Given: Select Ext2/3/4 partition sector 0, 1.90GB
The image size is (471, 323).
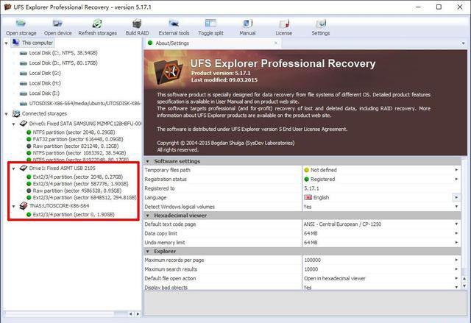Looking at the screenshot, I should (71, 215).
